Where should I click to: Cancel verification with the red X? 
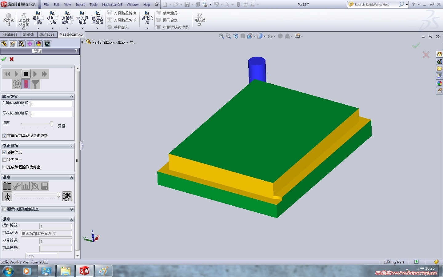pos(12,59)
